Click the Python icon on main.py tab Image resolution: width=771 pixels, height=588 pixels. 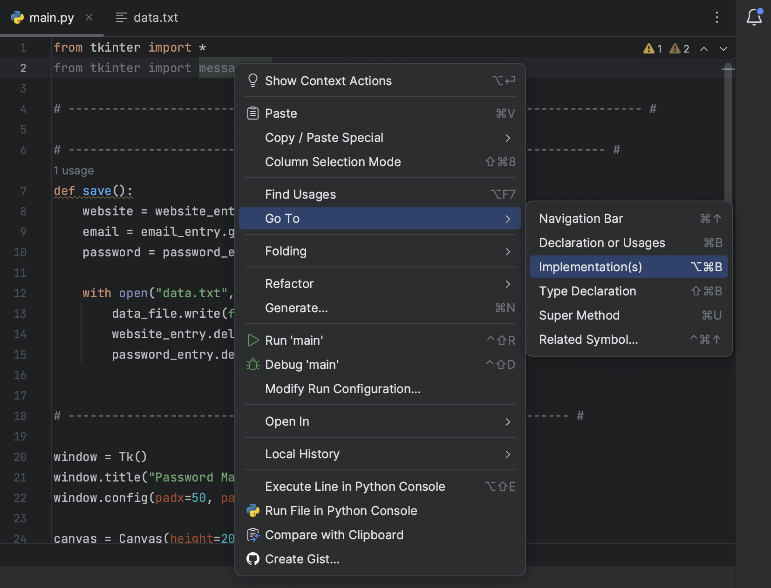[x=17, y=17]
